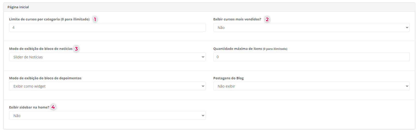Click the pink number 4 annotation marker
Image resolution: width=419 pixels, height=132 pixels.
tap(53, 107)
